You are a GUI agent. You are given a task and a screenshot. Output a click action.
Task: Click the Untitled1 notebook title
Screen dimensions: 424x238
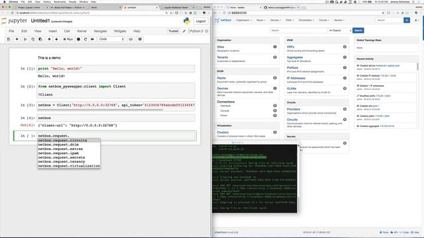[40, 20]
